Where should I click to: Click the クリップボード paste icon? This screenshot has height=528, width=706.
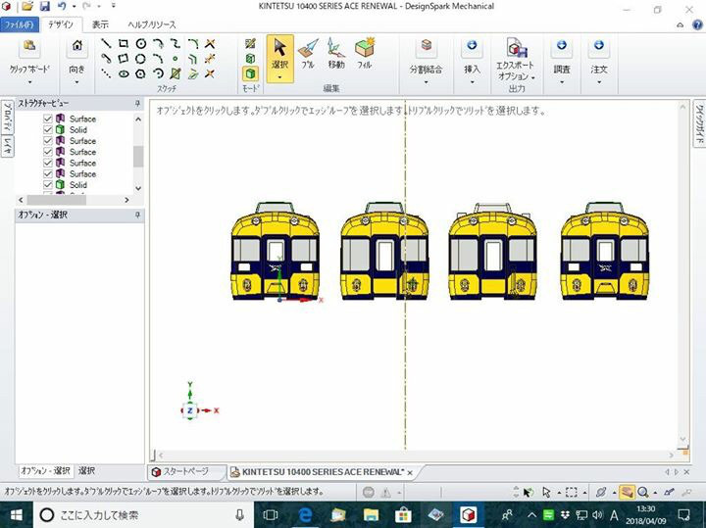tap(29, 46)
